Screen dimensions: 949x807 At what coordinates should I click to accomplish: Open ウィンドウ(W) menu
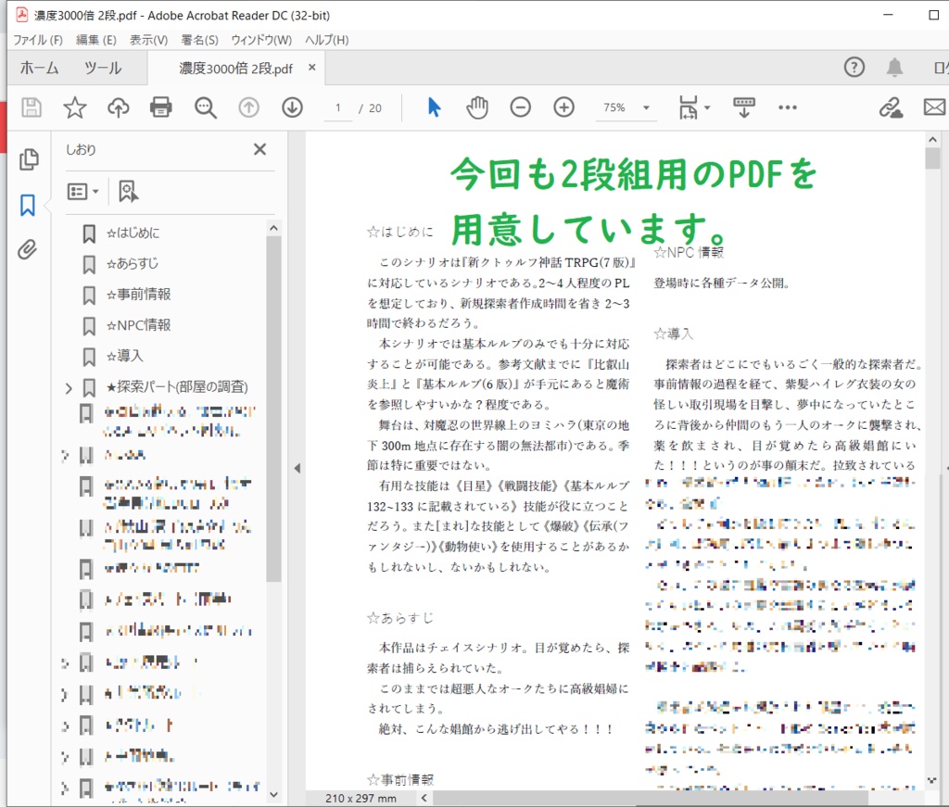point(261,40)
